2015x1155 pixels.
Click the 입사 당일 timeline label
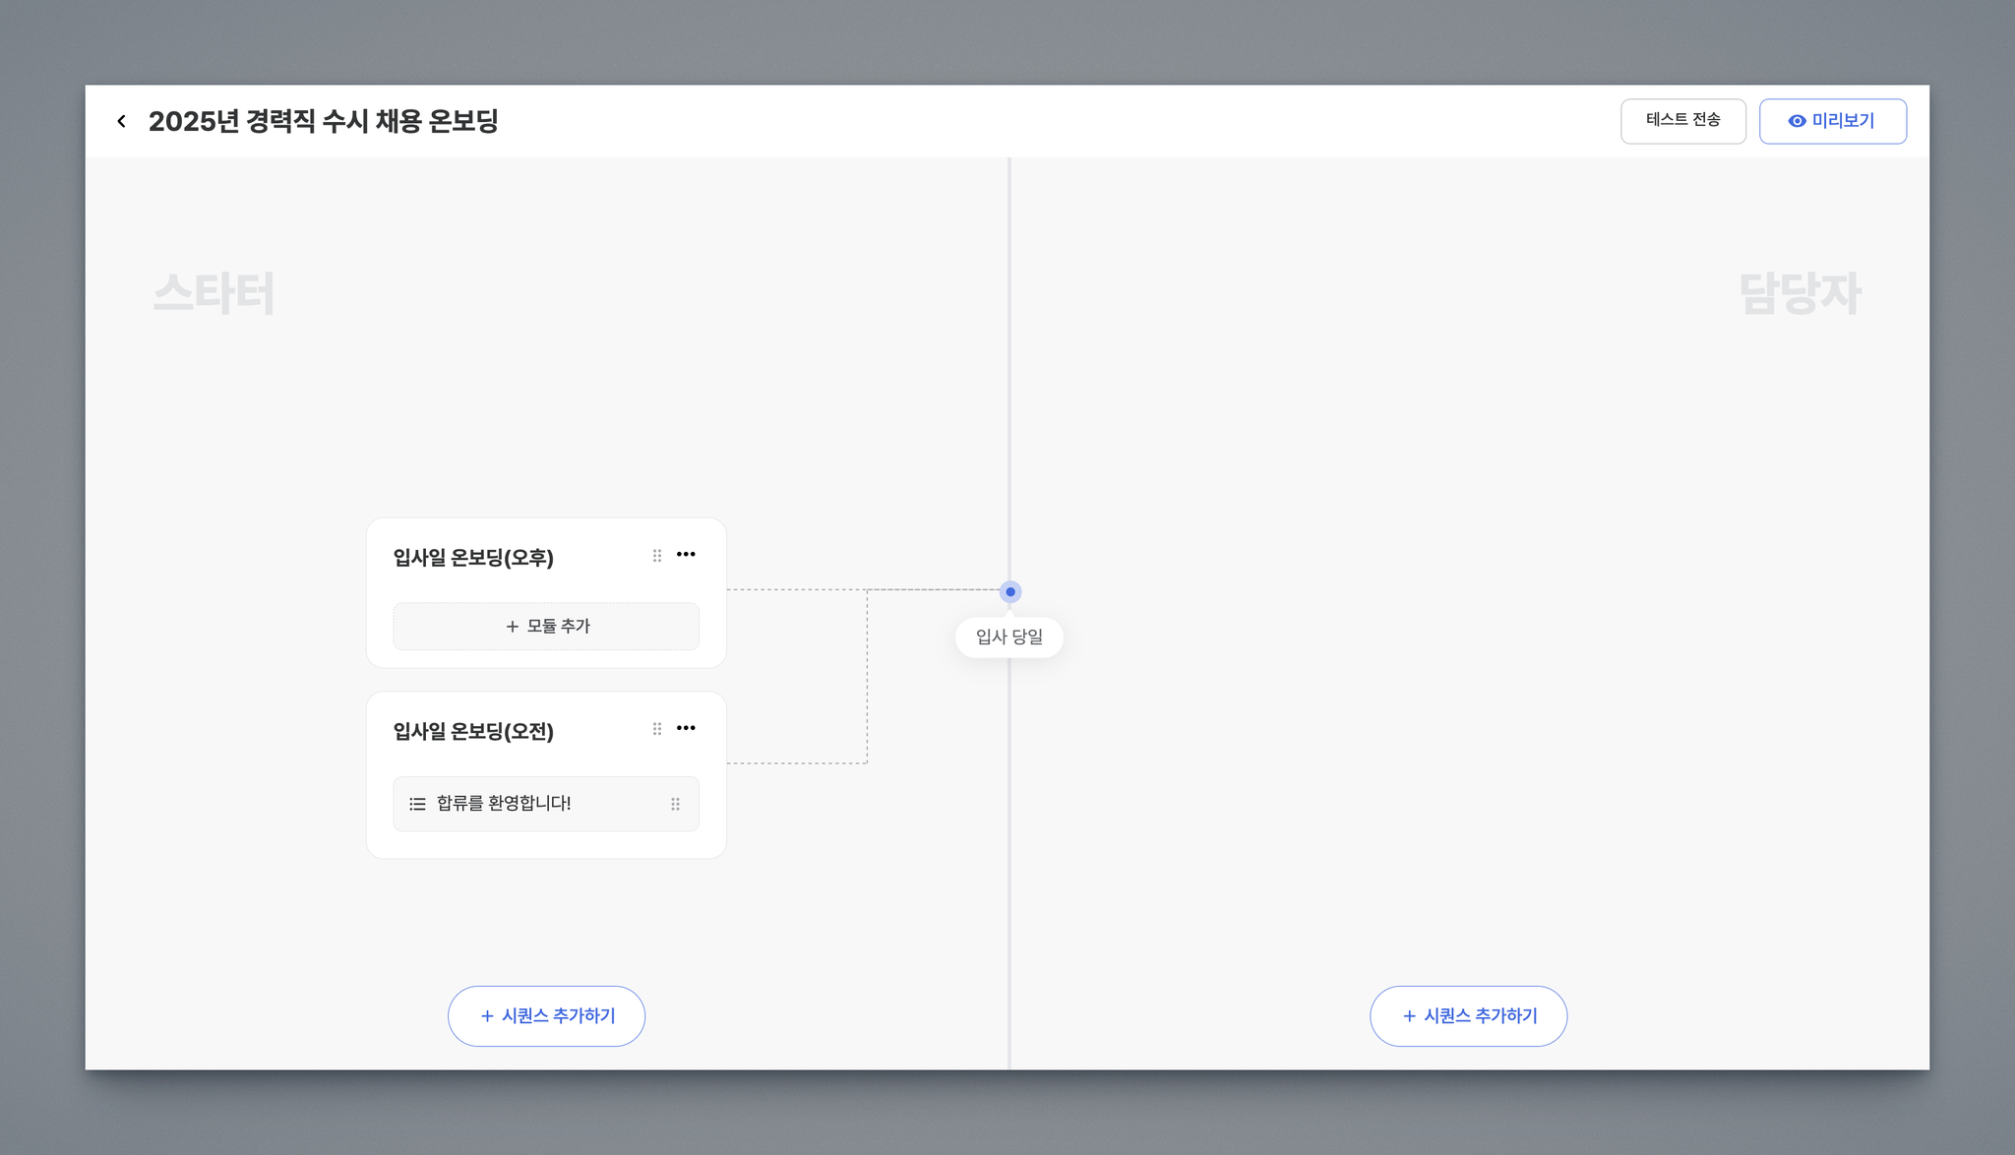point(1009,637)
